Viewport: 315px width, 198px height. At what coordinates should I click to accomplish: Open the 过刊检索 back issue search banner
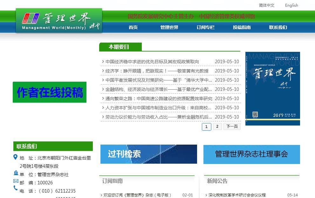[x=148, y=154]
